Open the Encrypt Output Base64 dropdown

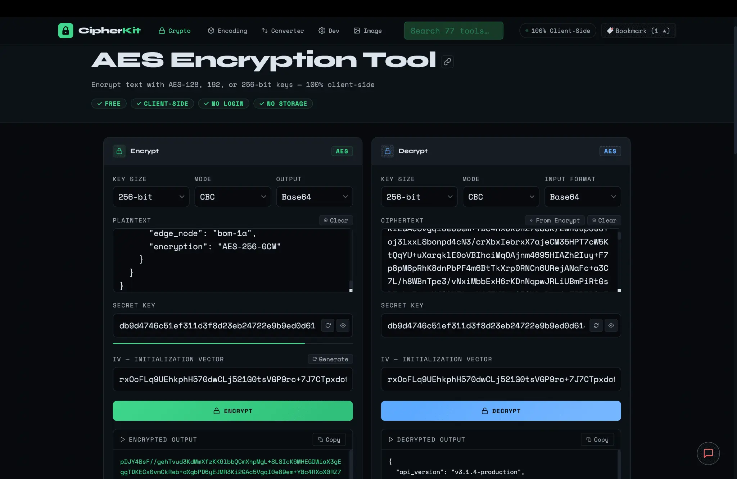(315, 197)
